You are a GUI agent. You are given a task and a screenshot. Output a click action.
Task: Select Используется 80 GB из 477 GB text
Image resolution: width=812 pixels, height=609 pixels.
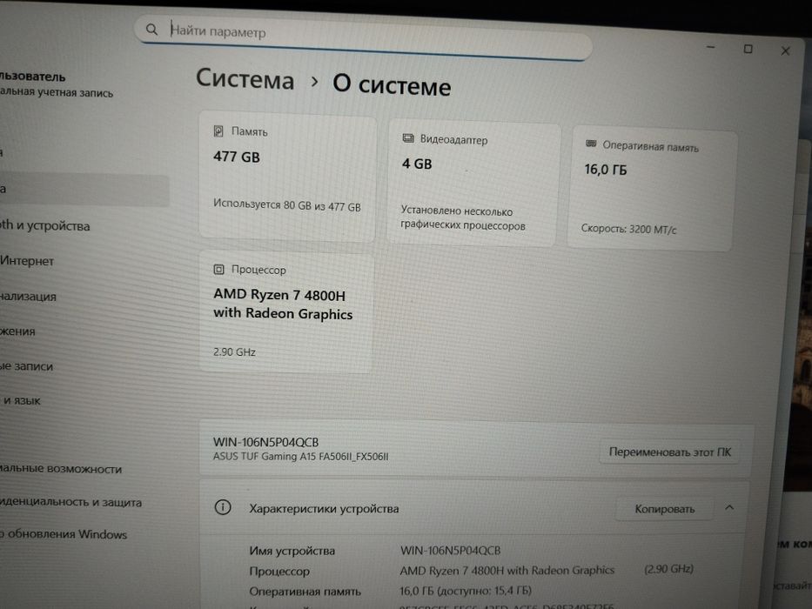(x=287, y=205)
